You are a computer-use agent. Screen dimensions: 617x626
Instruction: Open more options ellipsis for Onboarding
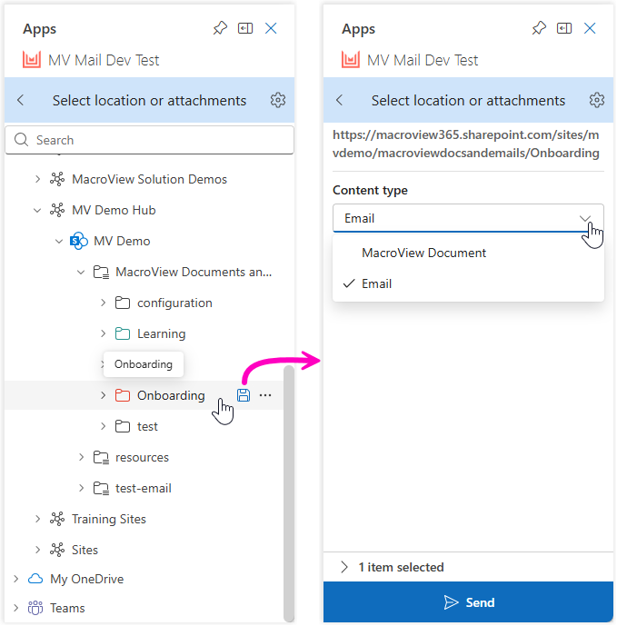click(x=265, y=395)
